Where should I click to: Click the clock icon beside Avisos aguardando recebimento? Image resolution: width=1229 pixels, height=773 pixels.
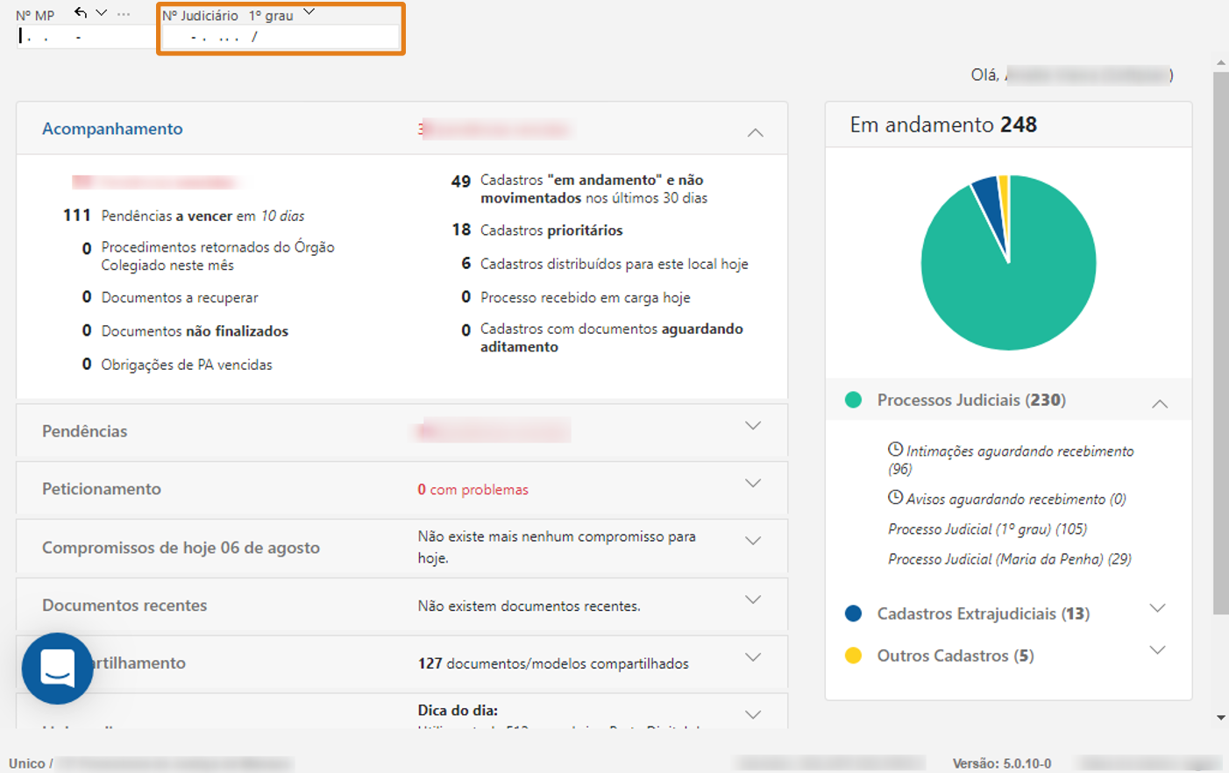point(895,497)
